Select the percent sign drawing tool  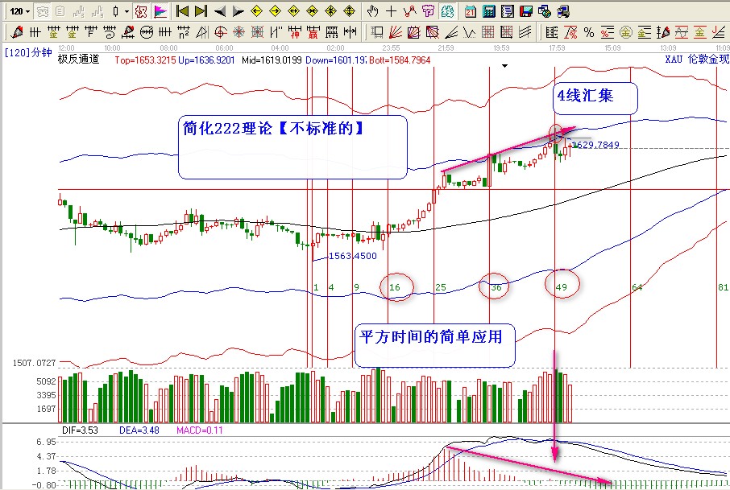coord(588,32)
